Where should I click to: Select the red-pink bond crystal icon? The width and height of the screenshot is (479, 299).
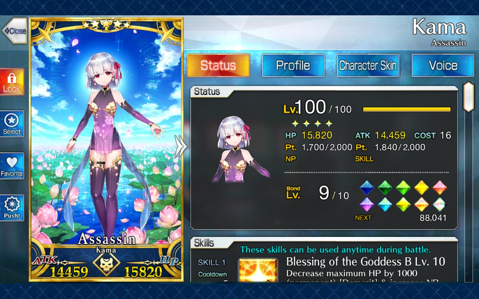[440, 188]
